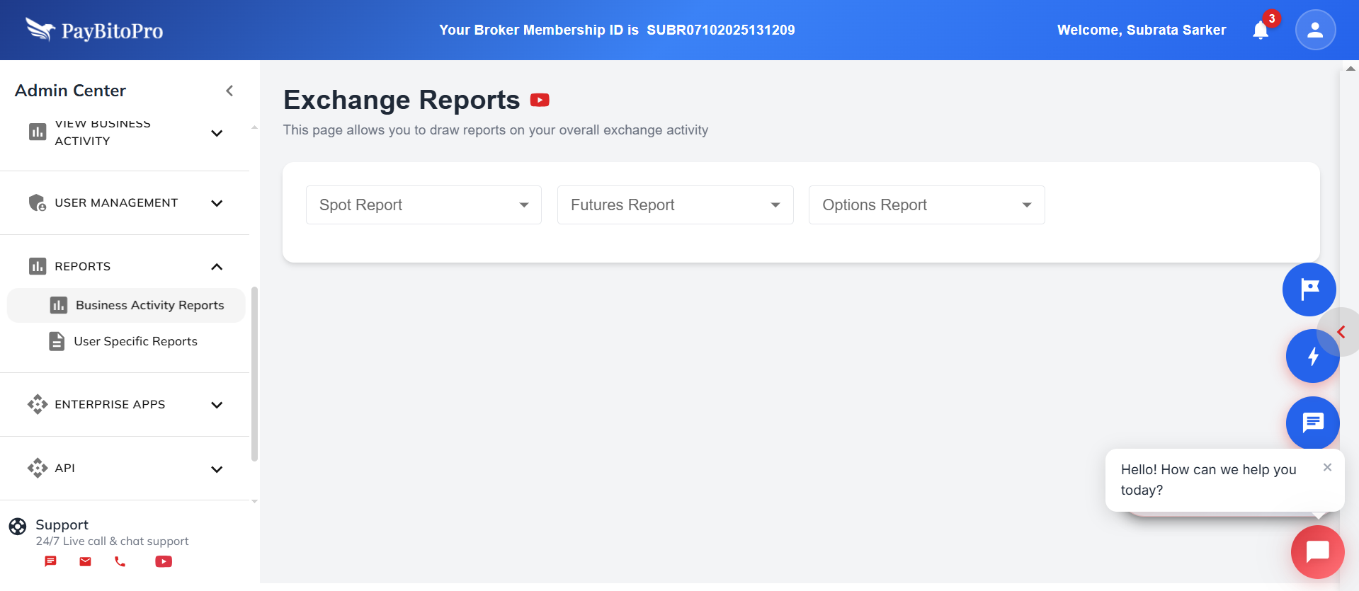Open the red live chat bubble

pos(1317,551)
